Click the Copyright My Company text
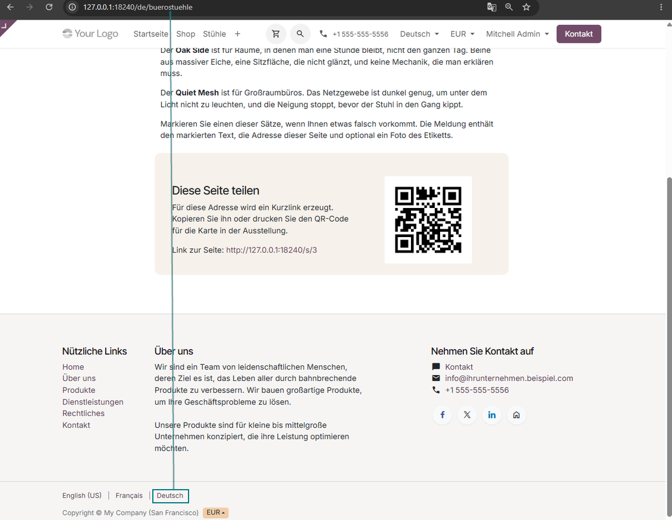672x520 pixels. click(x=130, y=513)
